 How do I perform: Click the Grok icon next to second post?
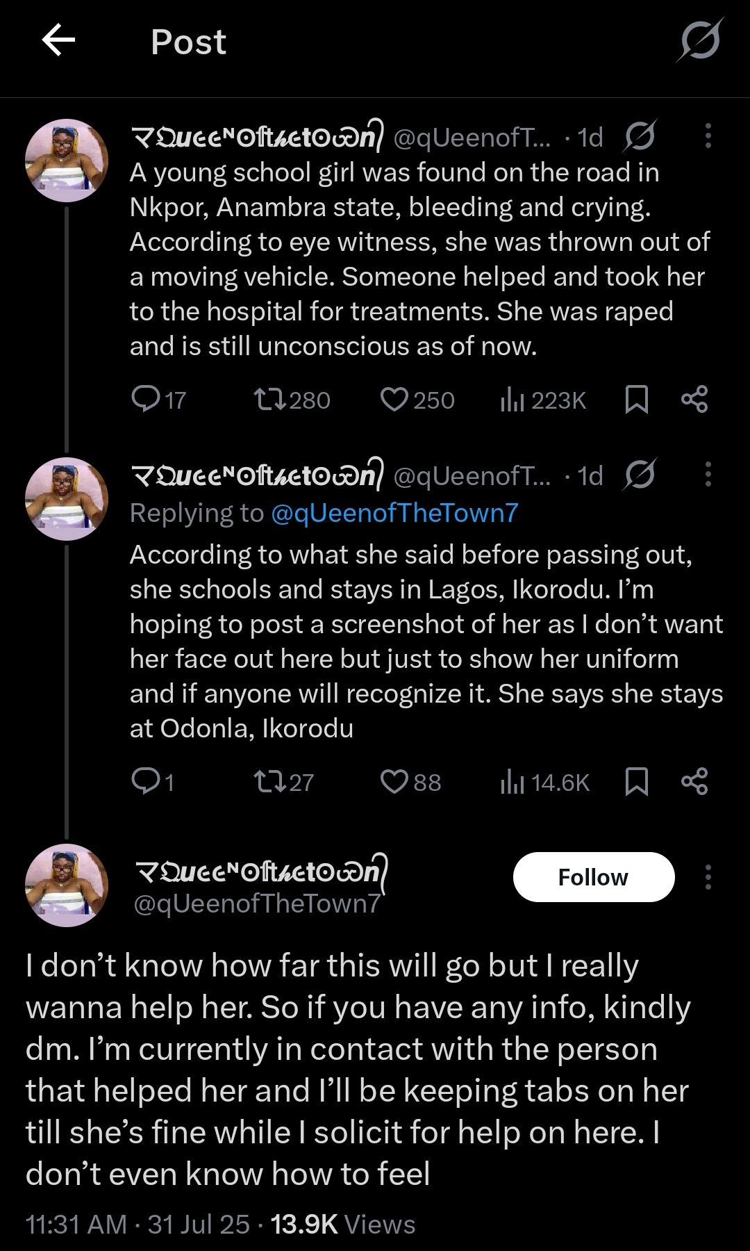click(640, 475)
